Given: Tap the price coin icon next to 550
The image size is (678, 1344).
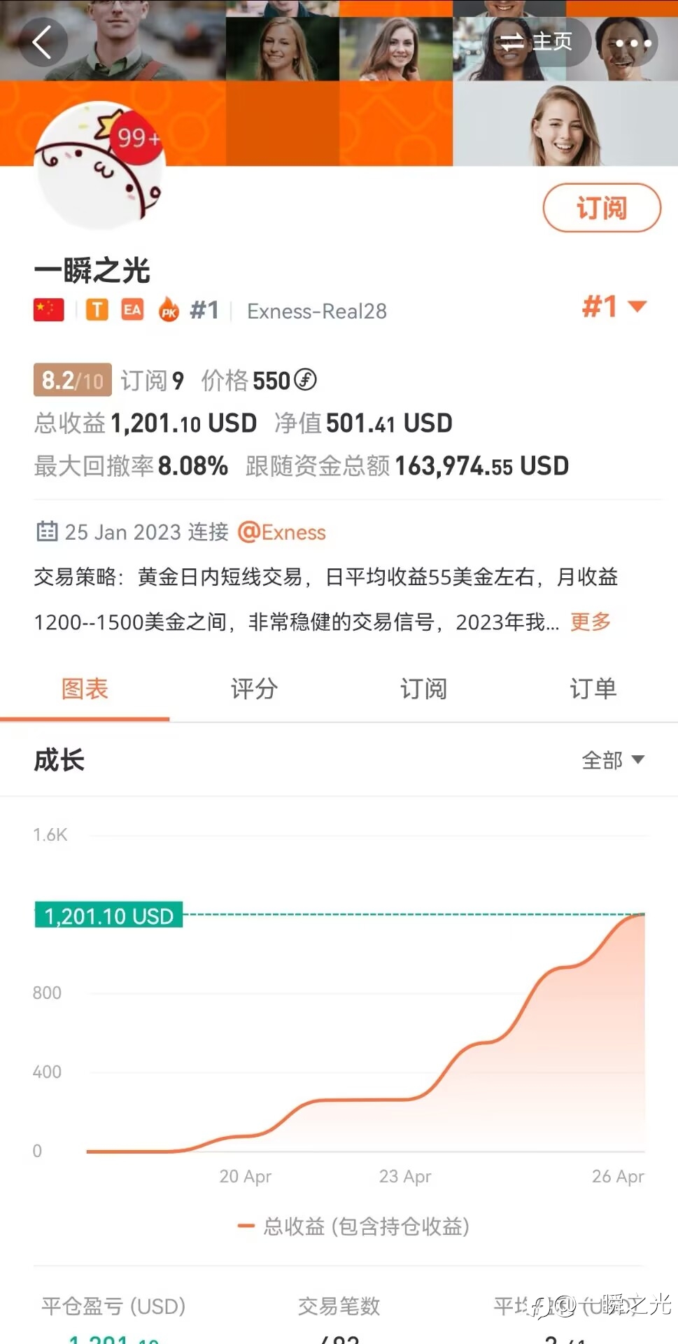Looking at the screenshot, I should (x=305, y=380).
